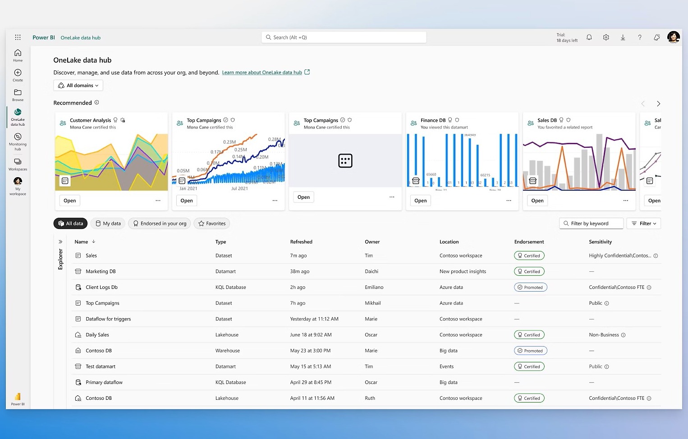Show next recommended items arrow
The height and width of the screenshot is (439, 688).
point(658,104)
